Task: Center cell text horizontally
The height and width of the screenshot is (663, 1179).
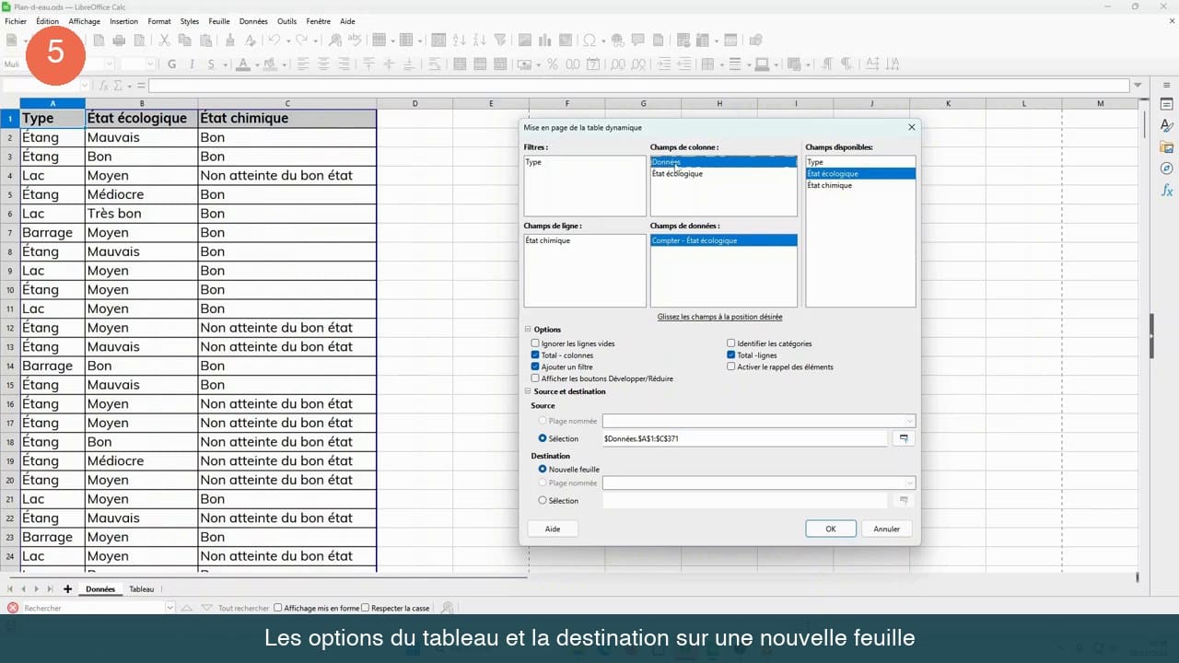Action: point(323,64)
